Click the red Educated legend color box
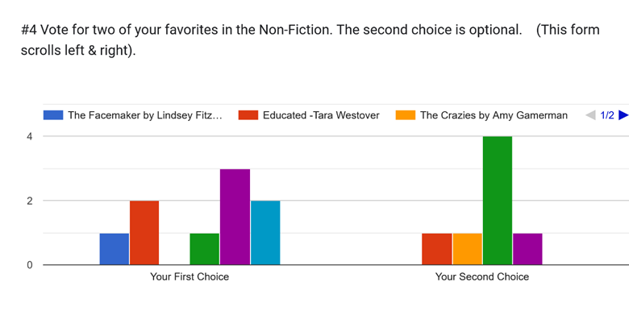The image size is (629, 328). [x=248, y=115]
